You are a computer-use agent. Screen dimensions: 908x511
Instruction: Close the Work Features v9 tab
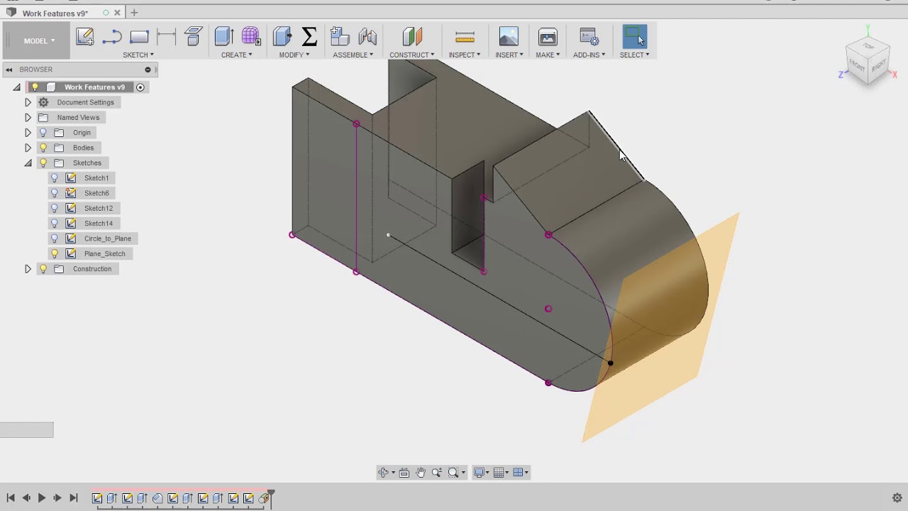pos(117,13)
